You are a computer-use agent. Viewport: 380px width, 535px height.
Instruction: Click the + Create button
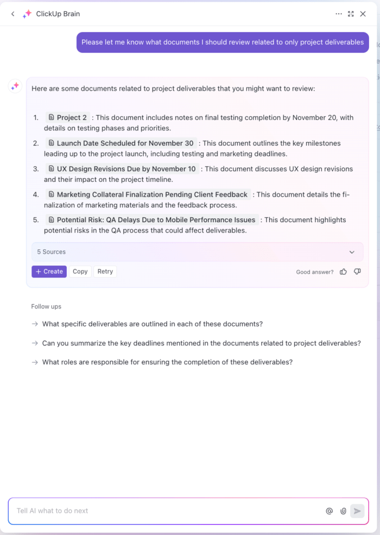click(49, 271)
